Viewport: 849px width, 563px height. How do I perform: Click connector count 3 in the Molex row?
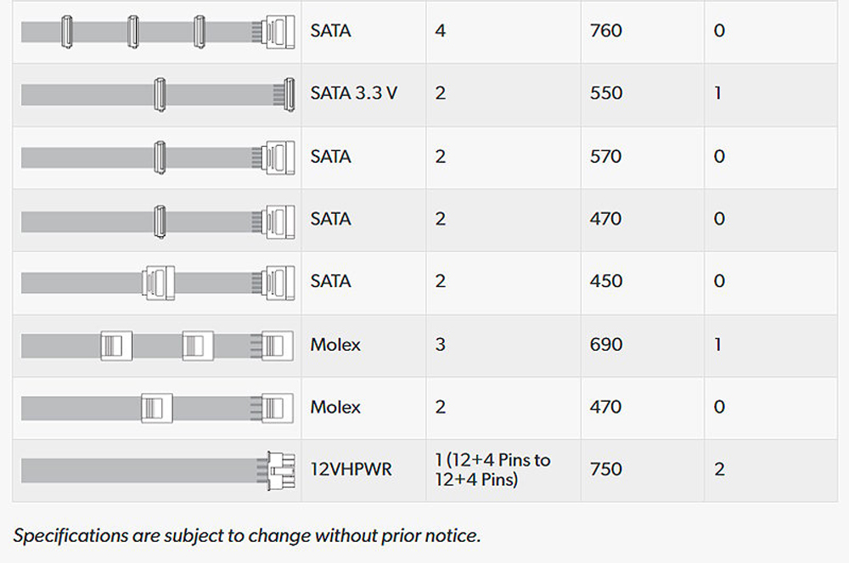tap(440, 345)
